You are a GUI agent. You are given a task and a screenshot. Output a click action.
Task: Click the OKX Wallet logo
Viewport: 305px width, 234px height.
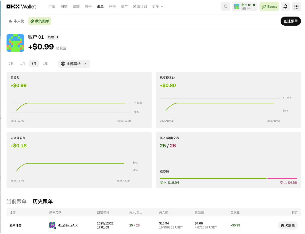[21, 7]
